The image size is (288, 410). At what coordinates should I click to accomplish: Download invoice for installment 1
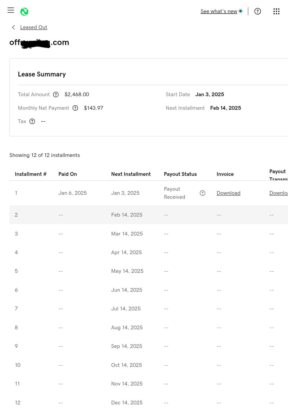(x=228, y=193)
